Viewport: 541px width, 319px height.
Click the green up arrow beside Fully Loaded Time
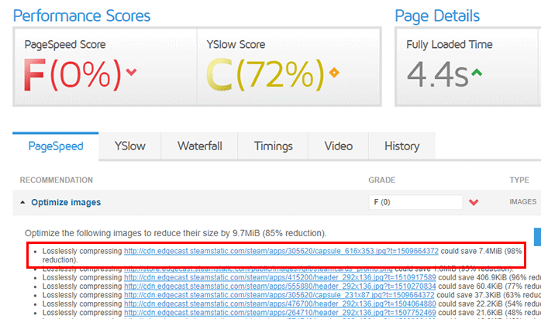coord(477,72)
